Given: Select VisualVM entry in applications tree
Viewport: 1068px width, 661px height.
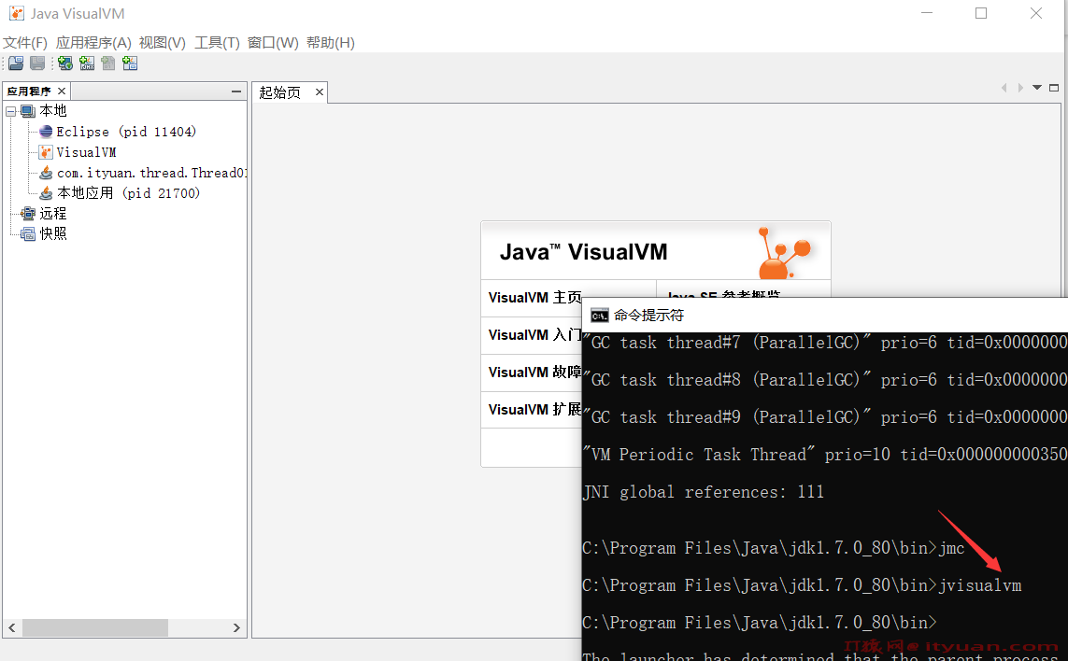Looking at the screenshot, I should click(87, 152).
